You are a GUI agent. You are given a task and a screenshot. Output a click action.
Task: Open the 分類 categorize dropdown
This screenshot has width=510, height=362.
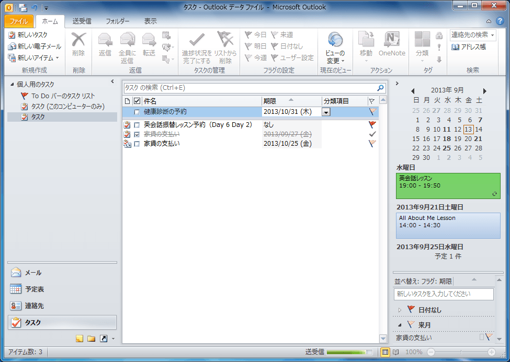[422, 47]
